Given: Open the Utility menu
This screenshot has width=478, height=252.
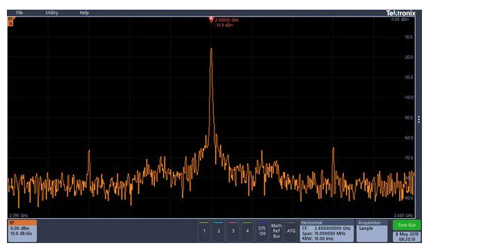Looking at the screenshot, I should click(x=52, y=13).
